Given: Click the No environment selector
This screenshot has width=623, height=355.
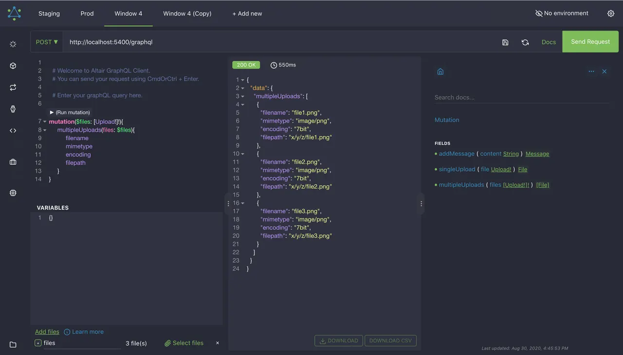Looking at the screenshot, I should click(x=562, y=13).
